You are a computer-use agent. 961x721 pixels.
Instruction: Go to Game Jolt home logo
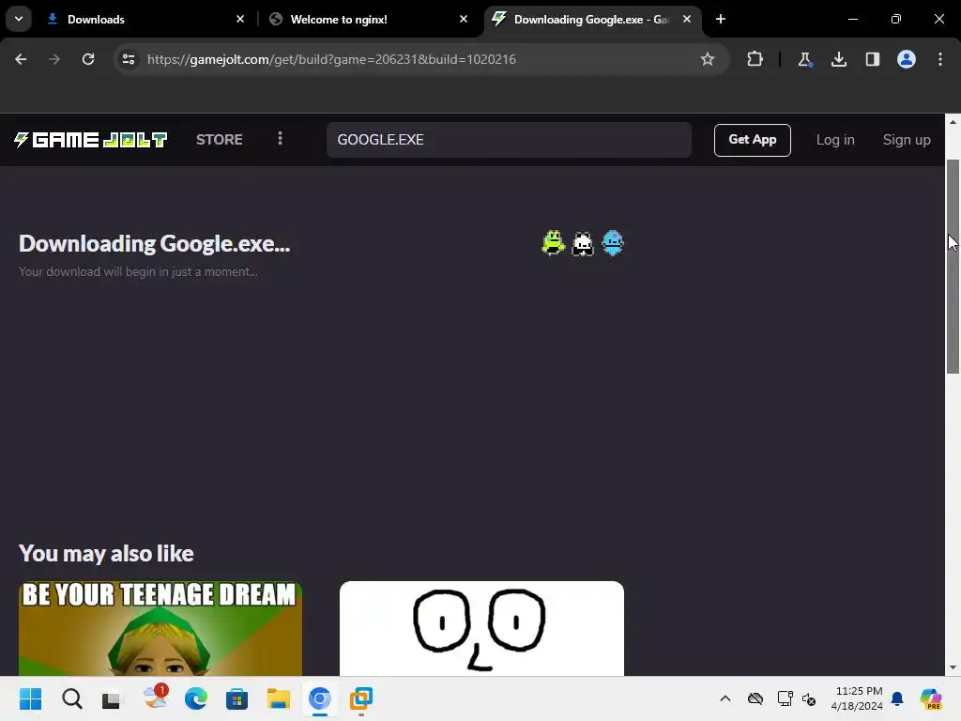tap(91, 140)
